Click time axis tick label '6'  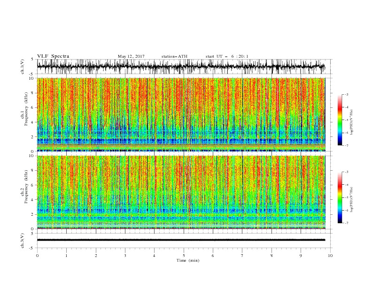coord(213,256)
